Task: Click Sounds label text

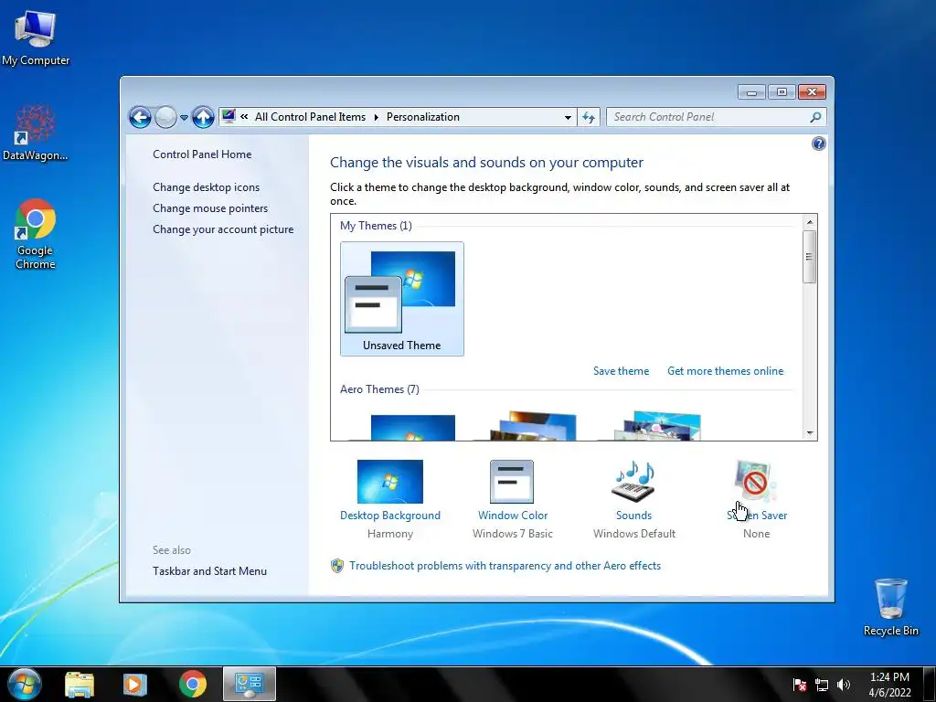Action: pyautogui.click(x=634, y=516)
